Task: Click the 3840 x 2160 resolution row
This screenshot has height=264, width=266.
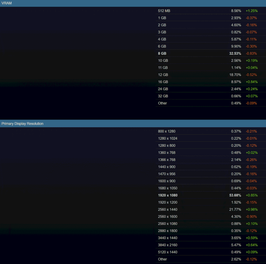Action: (x=168, y=245)
